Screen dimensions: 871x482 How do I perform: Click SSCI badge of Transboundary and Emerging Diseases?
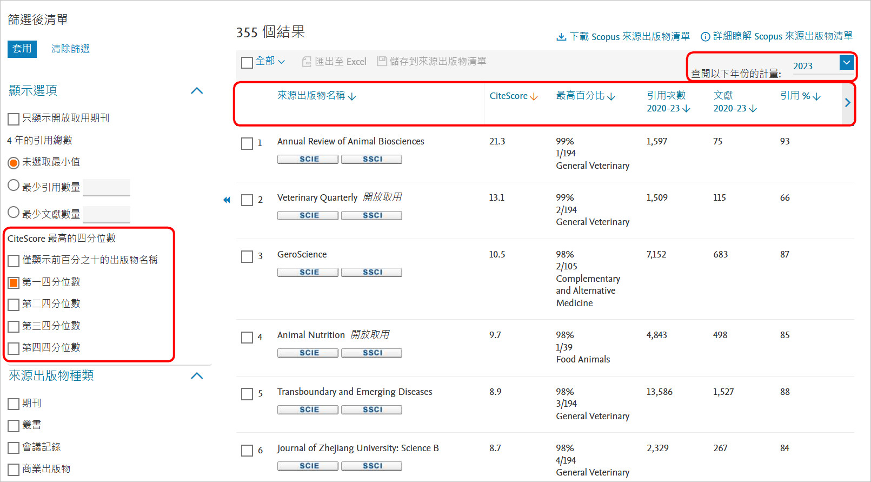[x=371, y=410]
